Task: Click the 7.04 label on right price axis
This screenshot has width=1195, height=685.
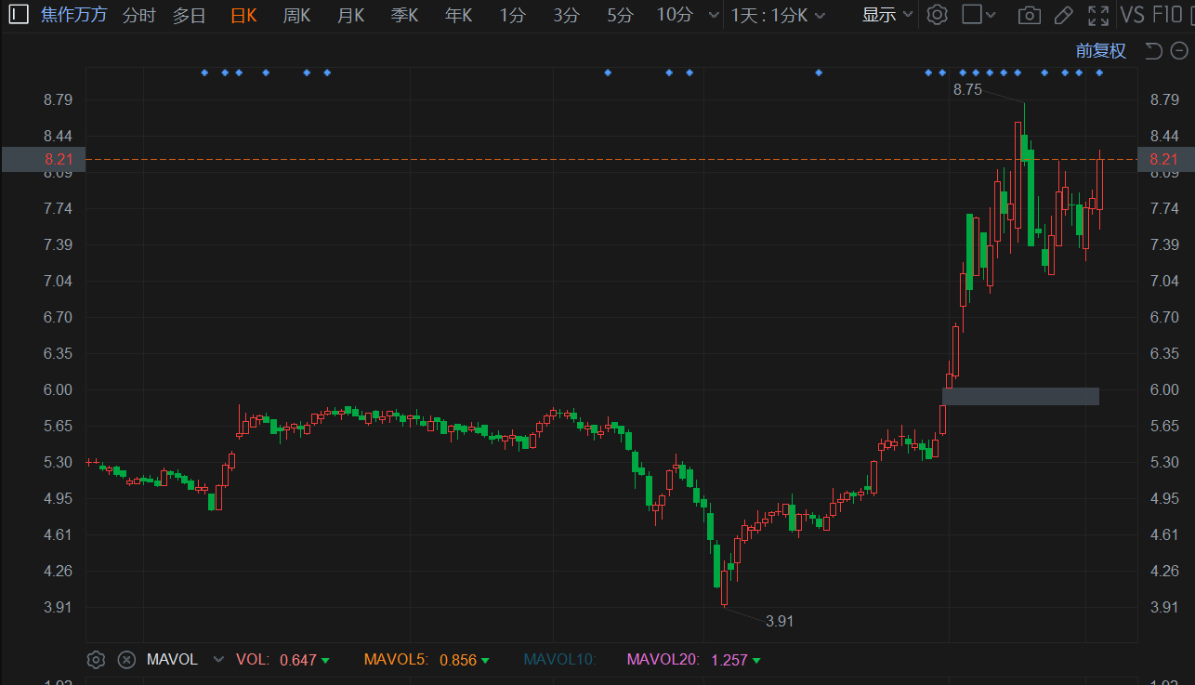Action: [x=1165, y=281]
